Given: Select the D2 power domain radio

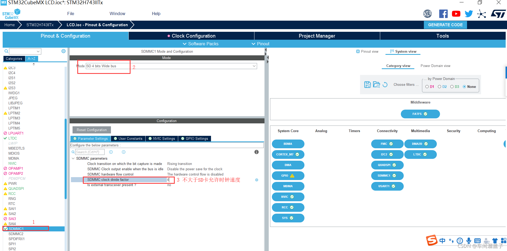Looking at the screenshot, I should (439, 87).
